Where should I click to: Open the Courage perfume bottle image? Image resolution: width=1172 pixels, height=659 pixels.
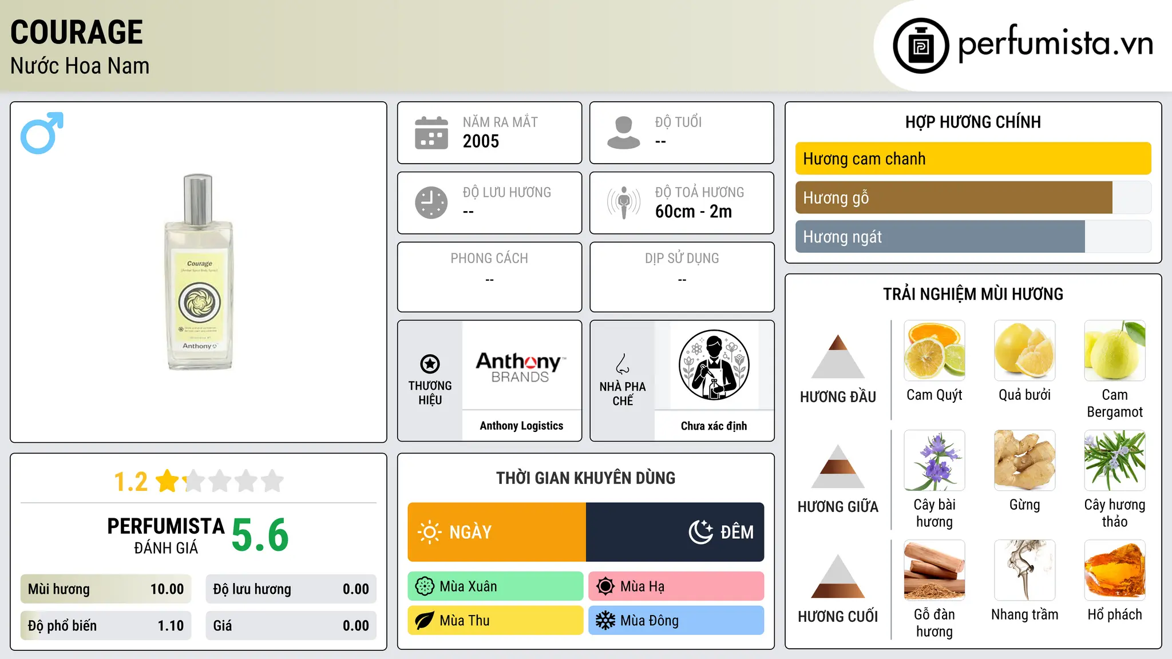199,272
